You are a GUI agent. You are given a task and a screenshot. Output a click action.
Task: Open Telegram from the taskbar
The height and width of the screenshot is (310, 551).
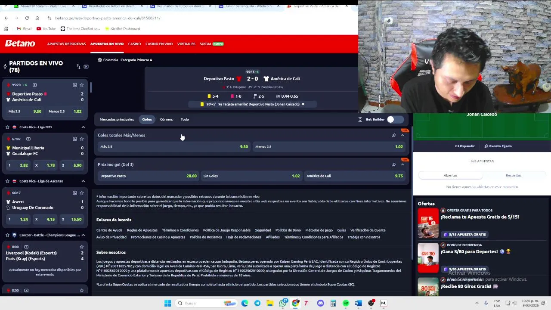point(257,303)
